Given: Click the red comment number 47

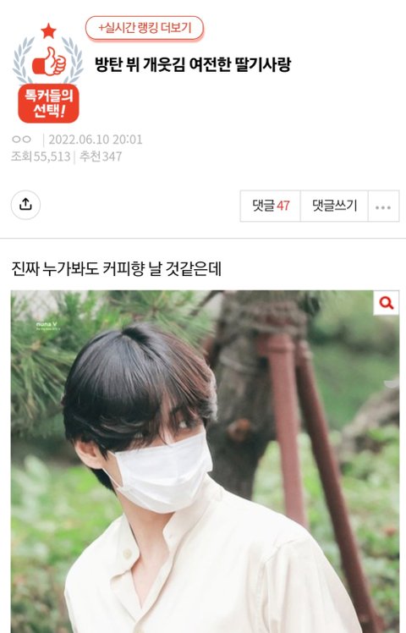Looking at the screenshot, I should click(283, 206).
